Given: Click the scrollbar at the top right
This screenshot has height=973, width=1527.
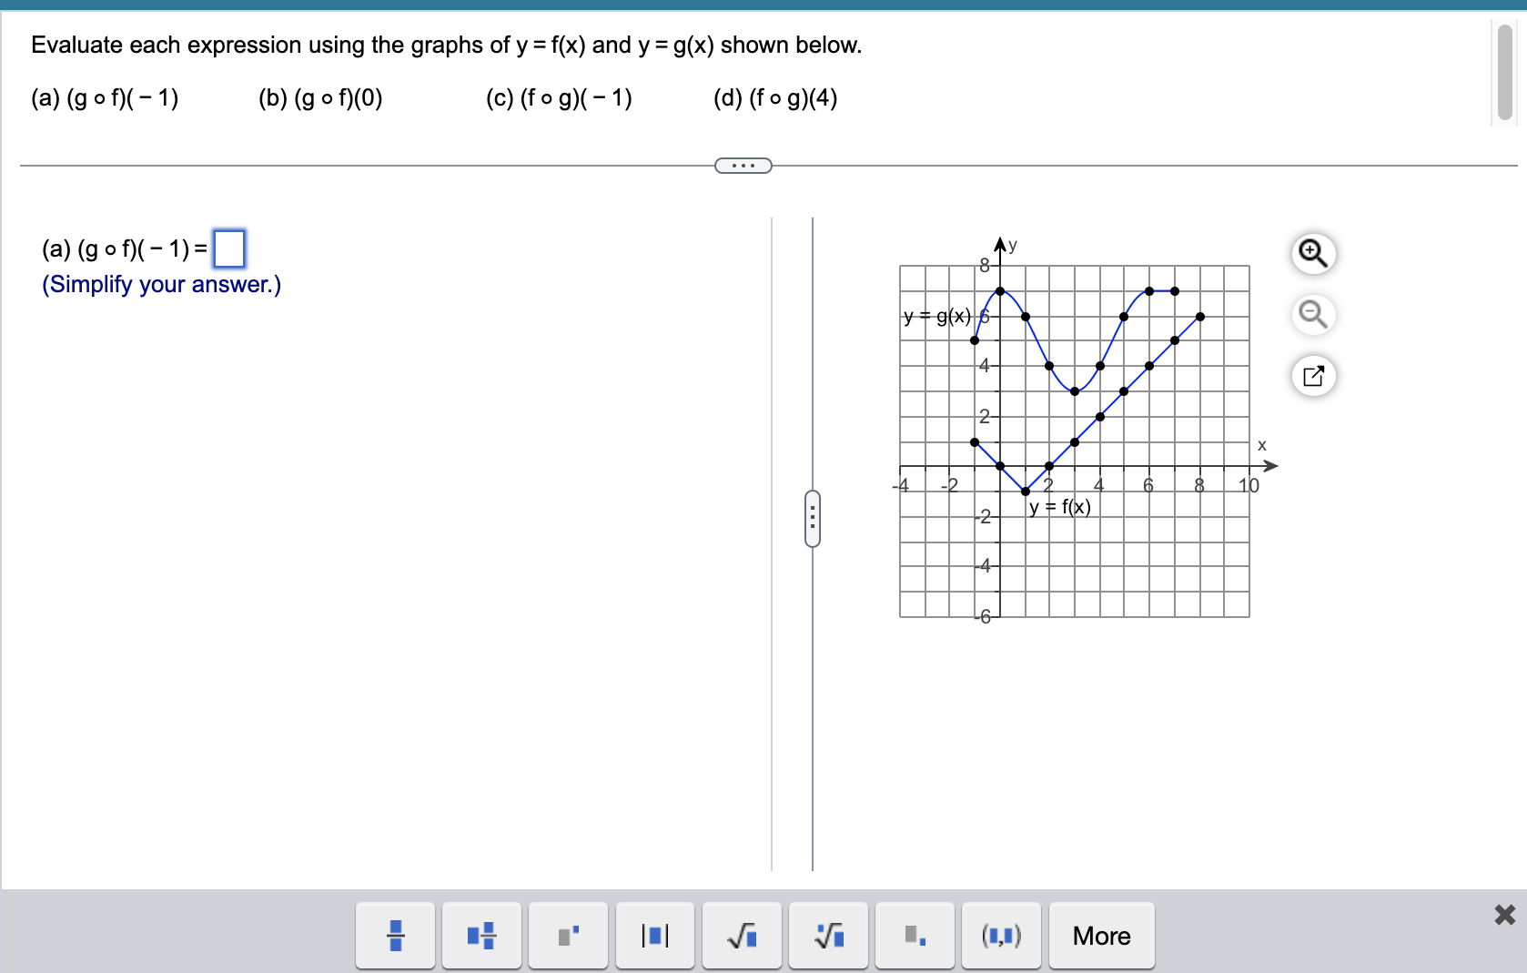Looking at the screenshot, I should coord(1503,73).
